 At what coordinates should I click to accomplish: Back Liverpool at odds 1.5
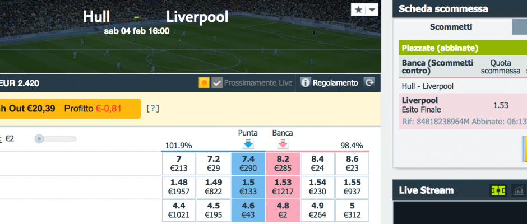click(248, 187)
